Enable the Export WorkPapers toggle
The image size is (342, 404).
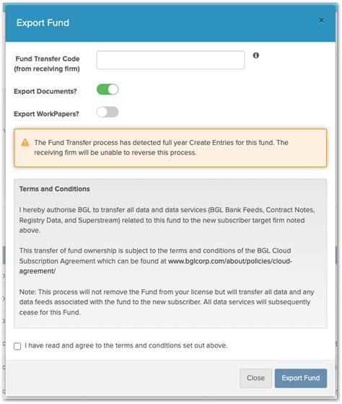point(108,112)
